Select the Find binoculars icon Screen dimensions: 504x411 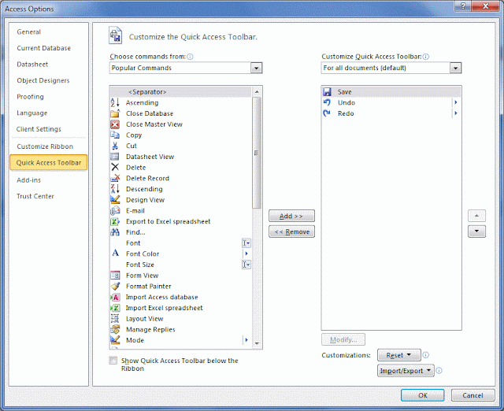115,232
